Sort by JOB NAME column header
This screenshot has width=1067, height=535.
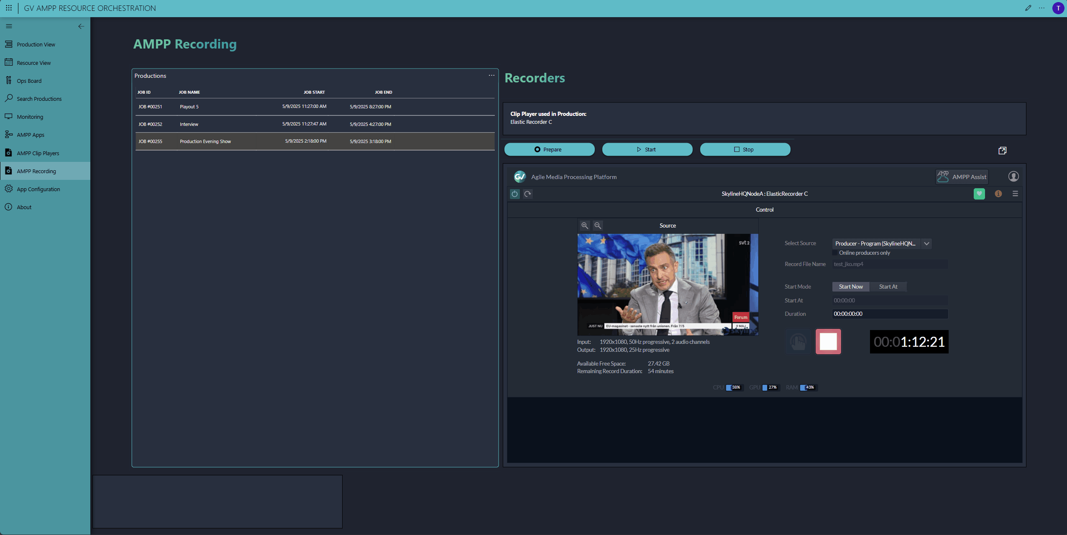pos(189,92)
